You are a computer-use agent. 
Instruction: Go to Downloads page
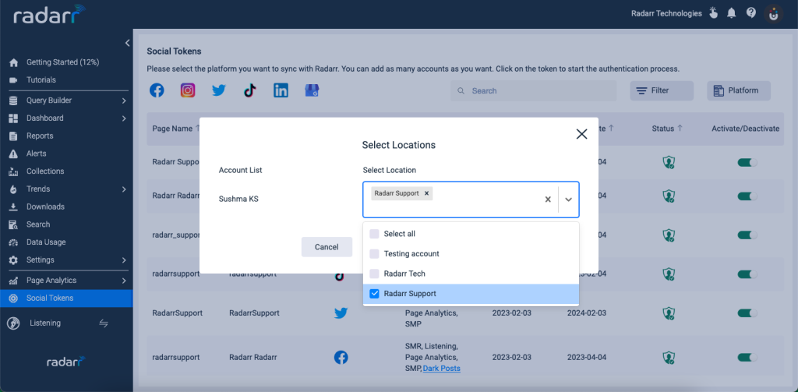[45, 207]
